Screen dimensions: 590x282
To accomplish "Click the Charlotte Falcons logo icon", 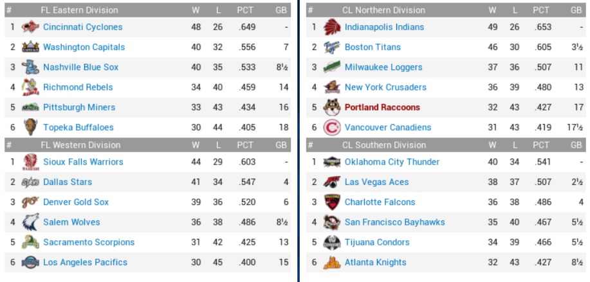I will (x=331, y=202).
